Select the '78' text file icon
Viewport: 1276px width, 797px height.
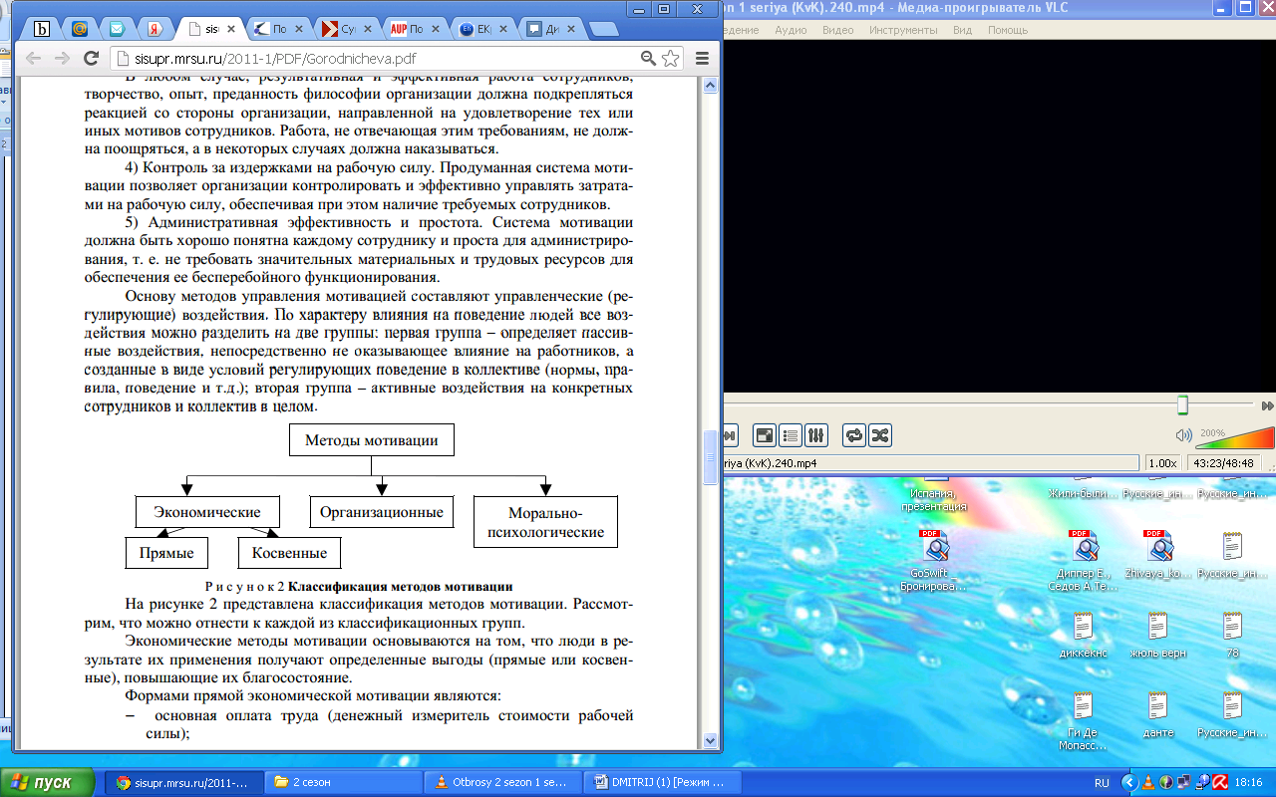coord(1232,636)
